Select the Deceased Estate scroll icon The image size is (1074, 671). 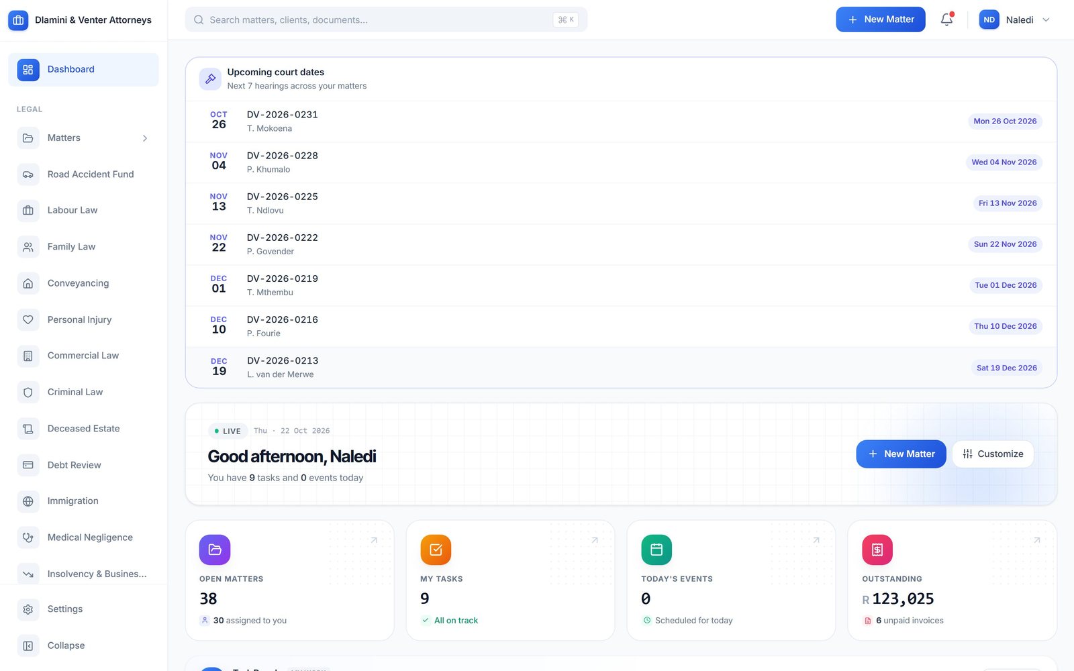pos(28,429)
